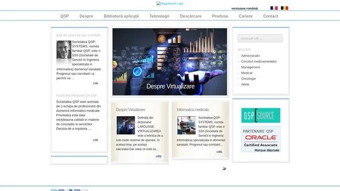Click LIRE under Filozofia produselor QSP
The image size is (340, 191).
click(96, 140)
